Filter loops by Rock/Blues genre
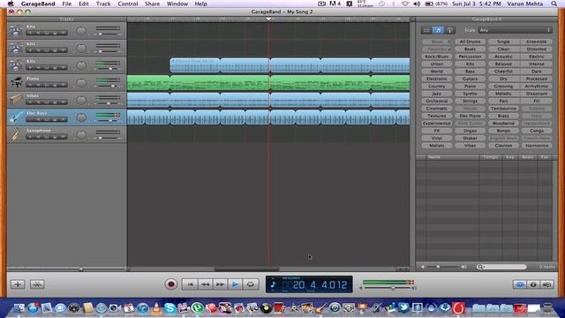This screenshot has width=565, height=318. (437, 57)
